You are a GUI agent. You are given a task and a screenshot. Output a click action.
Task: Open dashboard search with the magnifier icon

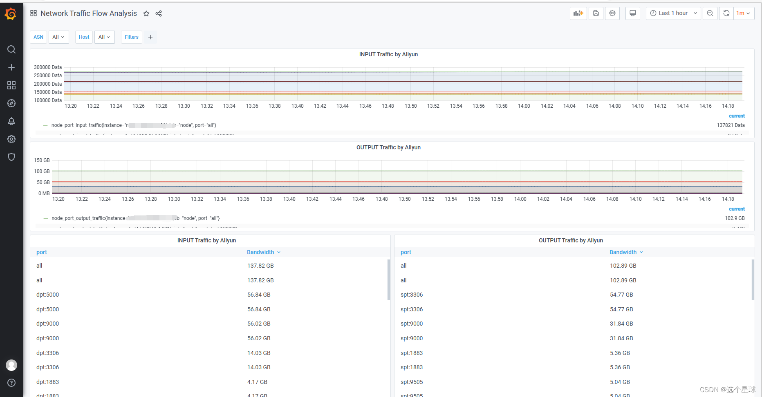click(11, 49)
